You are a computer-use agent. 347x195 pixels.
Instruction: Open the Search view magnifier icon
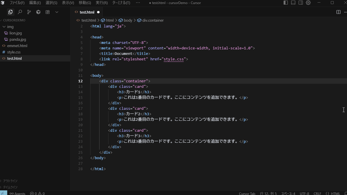20,12
